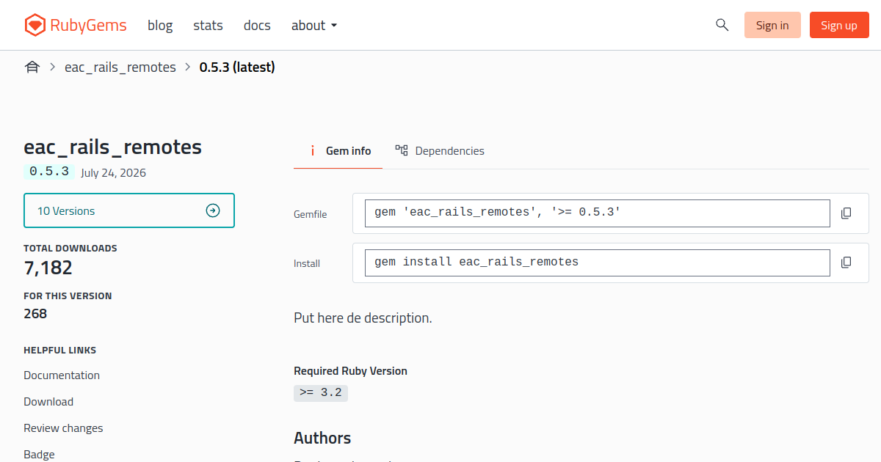The image size is (881, 462).
Task: Open the Badge link
Action: (39, 455)
